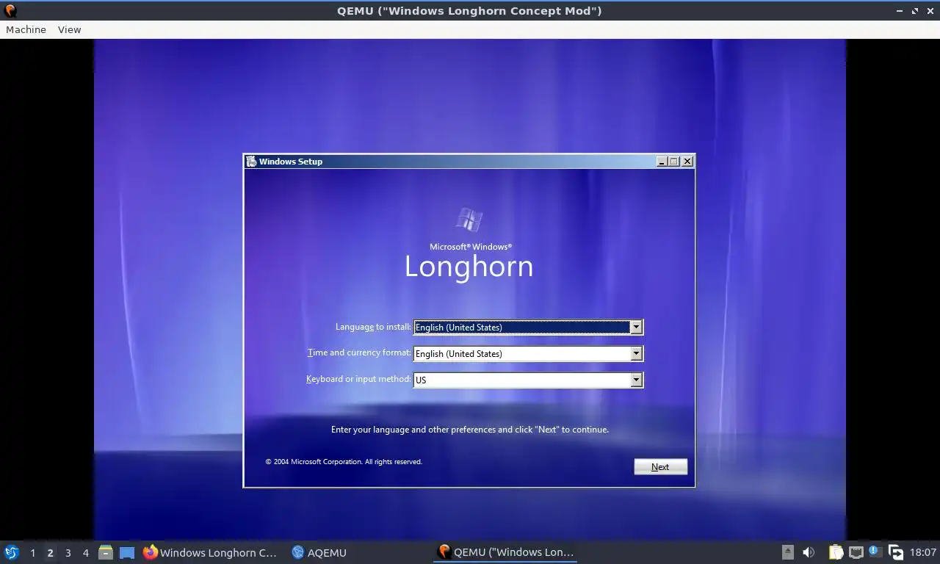
Task: Select the Language to install combo box field
Action: click(528, 327)
